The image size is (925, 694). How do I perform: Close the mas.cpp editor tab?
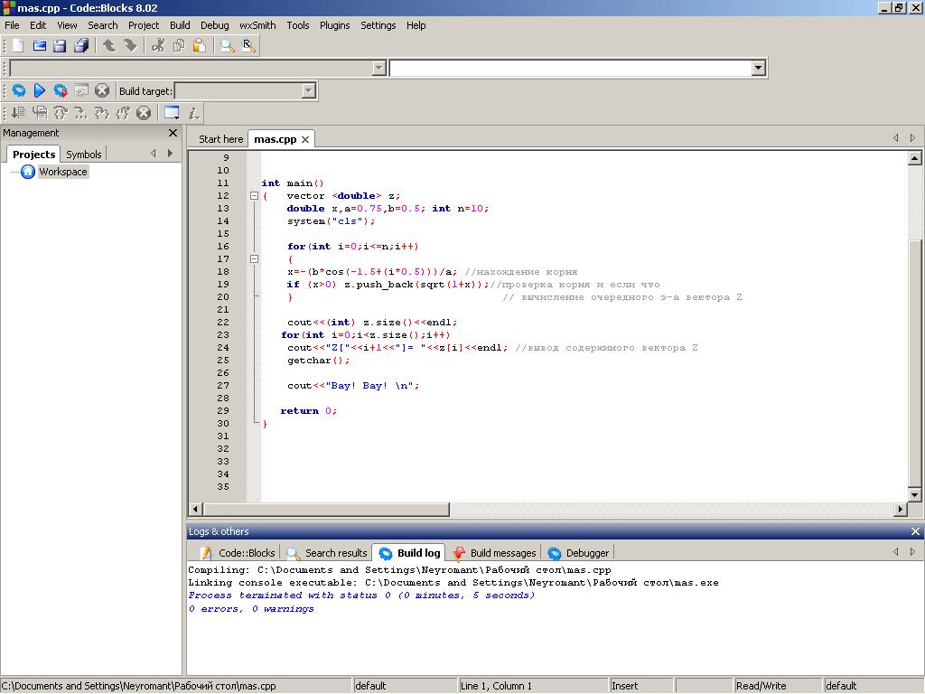(305, 139)
